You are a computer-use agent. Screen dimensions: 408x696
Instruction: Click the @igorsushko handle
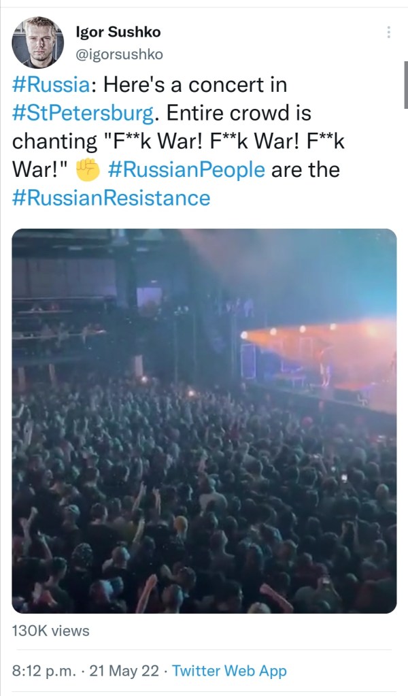120,54
